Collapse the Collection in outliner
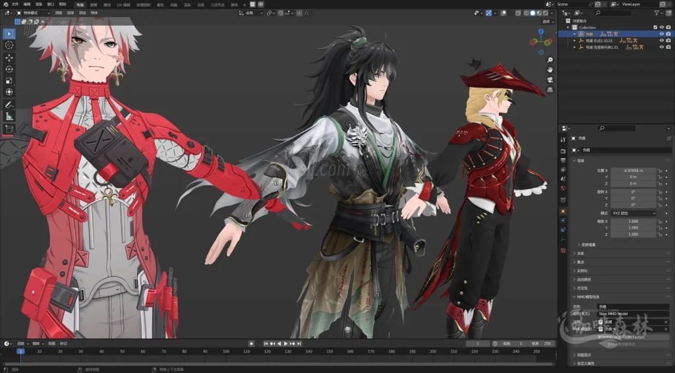The height and width of the screenshot is (373, 675). [568, 28]
